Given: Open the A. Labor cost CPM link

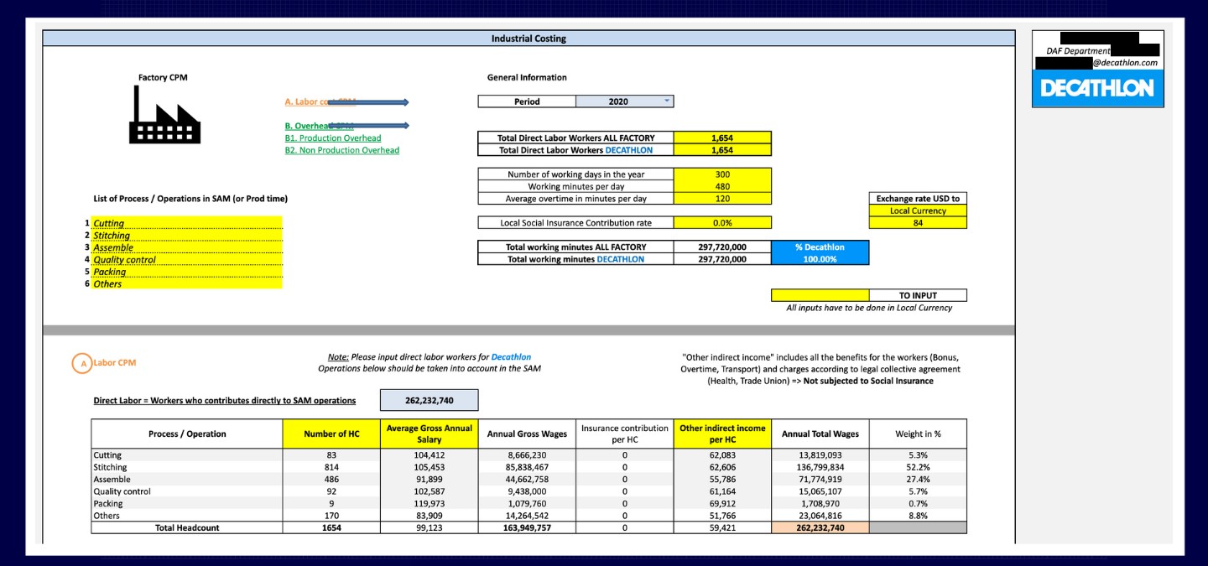Looking at the screenshot, I should coord(320,101).
